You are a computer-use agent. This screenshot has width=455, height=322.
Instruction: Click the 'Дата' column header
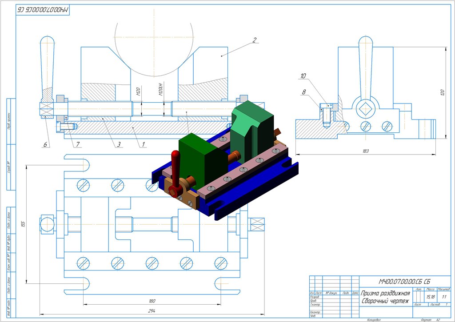coord(355,293)
